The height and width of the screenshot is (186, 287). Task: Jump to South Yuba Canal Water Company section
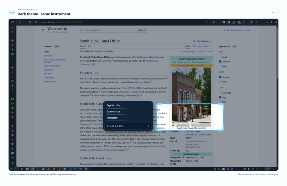coord(54,61)
